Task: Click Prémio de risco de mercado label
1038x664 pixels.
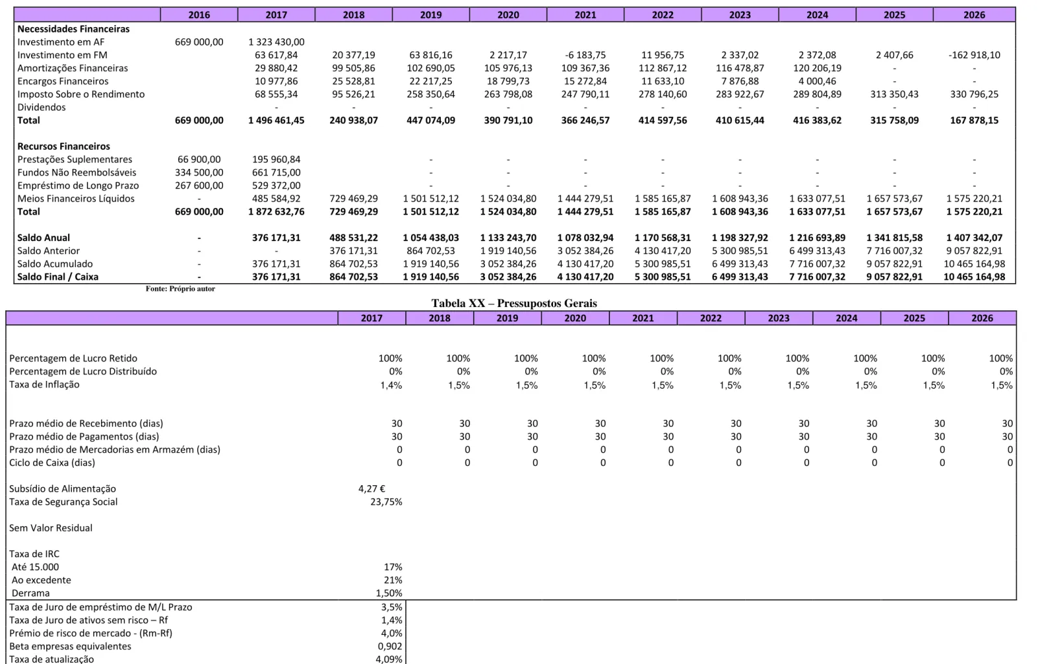Action: pyautogui.click(x=91, y=633)
